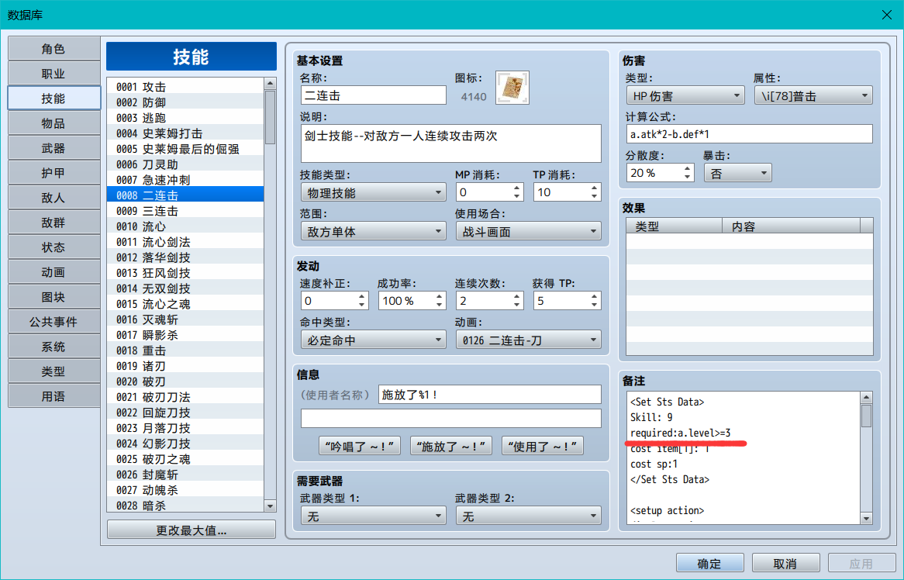904x580 pixels.
Task: Open the 暴击 dropdown
Action: (x=738, y=173)
